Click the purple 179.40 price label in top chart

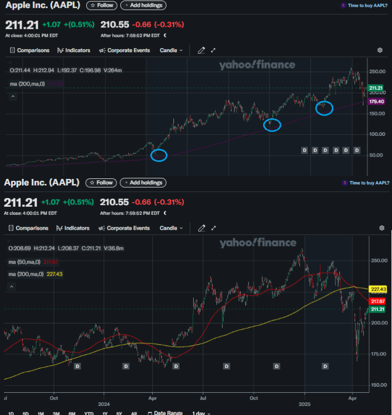(x=376, y=101)
